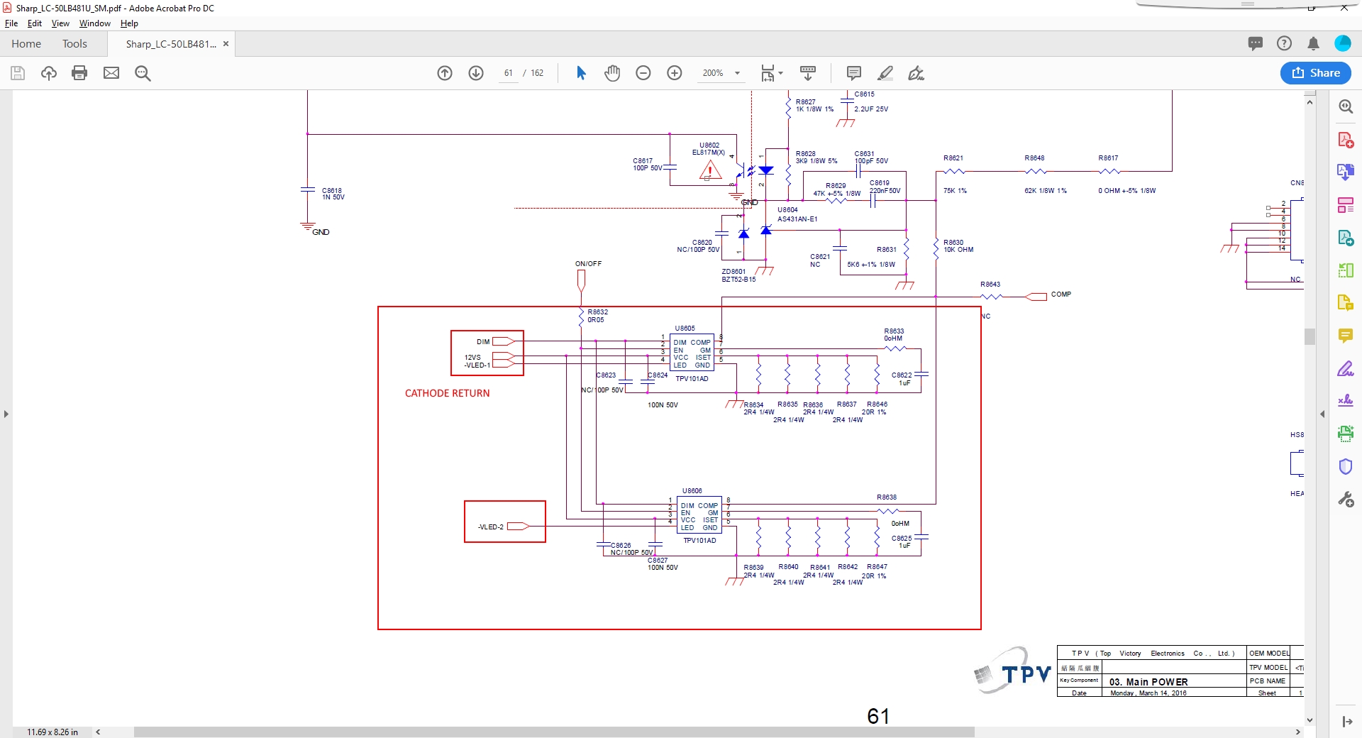1362x738 pixels.
Task: Click the horizontal scrollbar at bottom
Action: pyautogui.click(x=553, y=732)
